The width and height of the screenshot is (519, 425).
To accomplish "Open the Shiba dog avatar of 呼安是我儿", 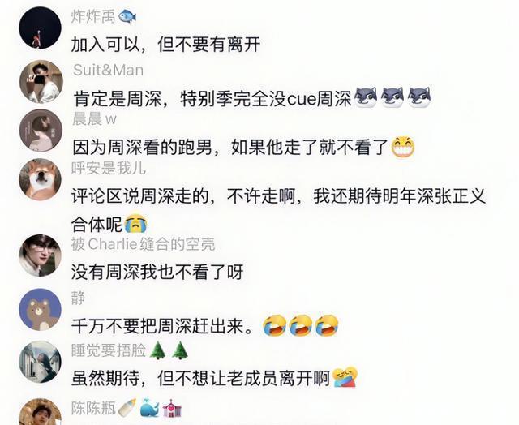I will tap(41, 179).
